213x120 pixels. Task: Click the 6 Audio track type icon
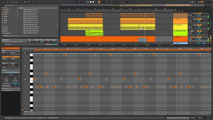(x=174, y=19)
